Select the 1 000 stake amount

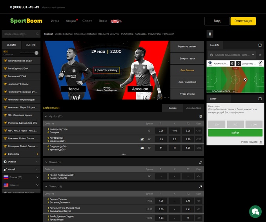click(x=254, y=125)
